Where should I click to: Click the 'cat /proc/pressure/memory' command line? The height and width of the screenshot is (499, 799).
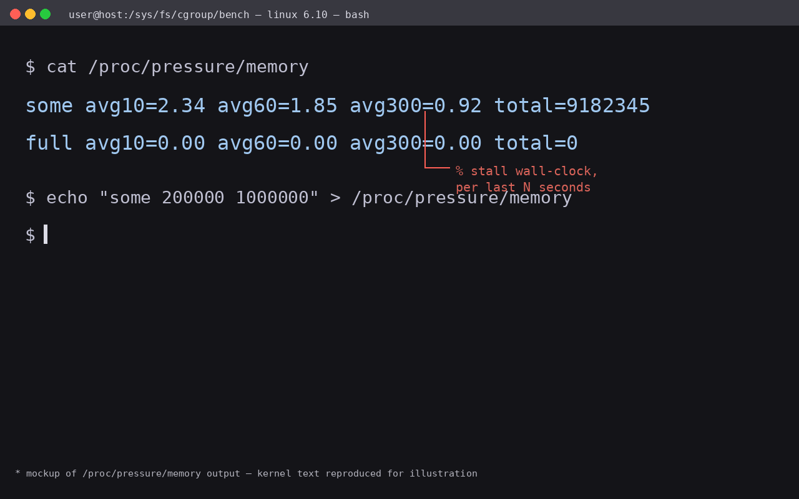pos(167,67)
